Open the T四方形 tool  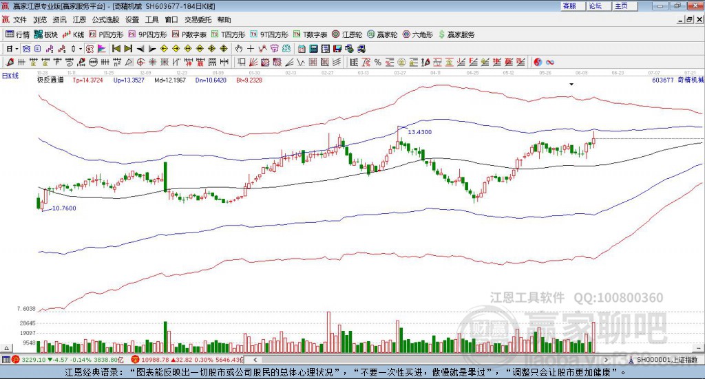229,34
